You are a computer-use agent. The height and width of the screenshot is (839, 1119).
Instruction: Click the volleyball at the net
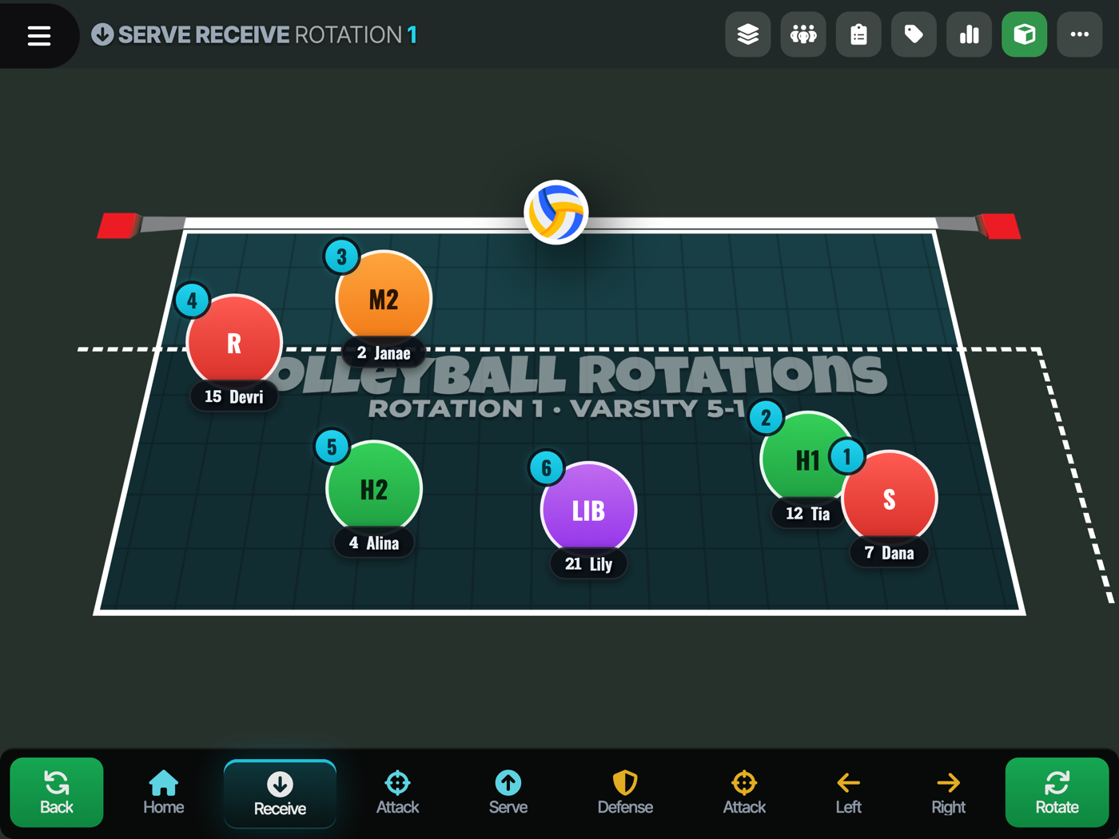[556, 213]
